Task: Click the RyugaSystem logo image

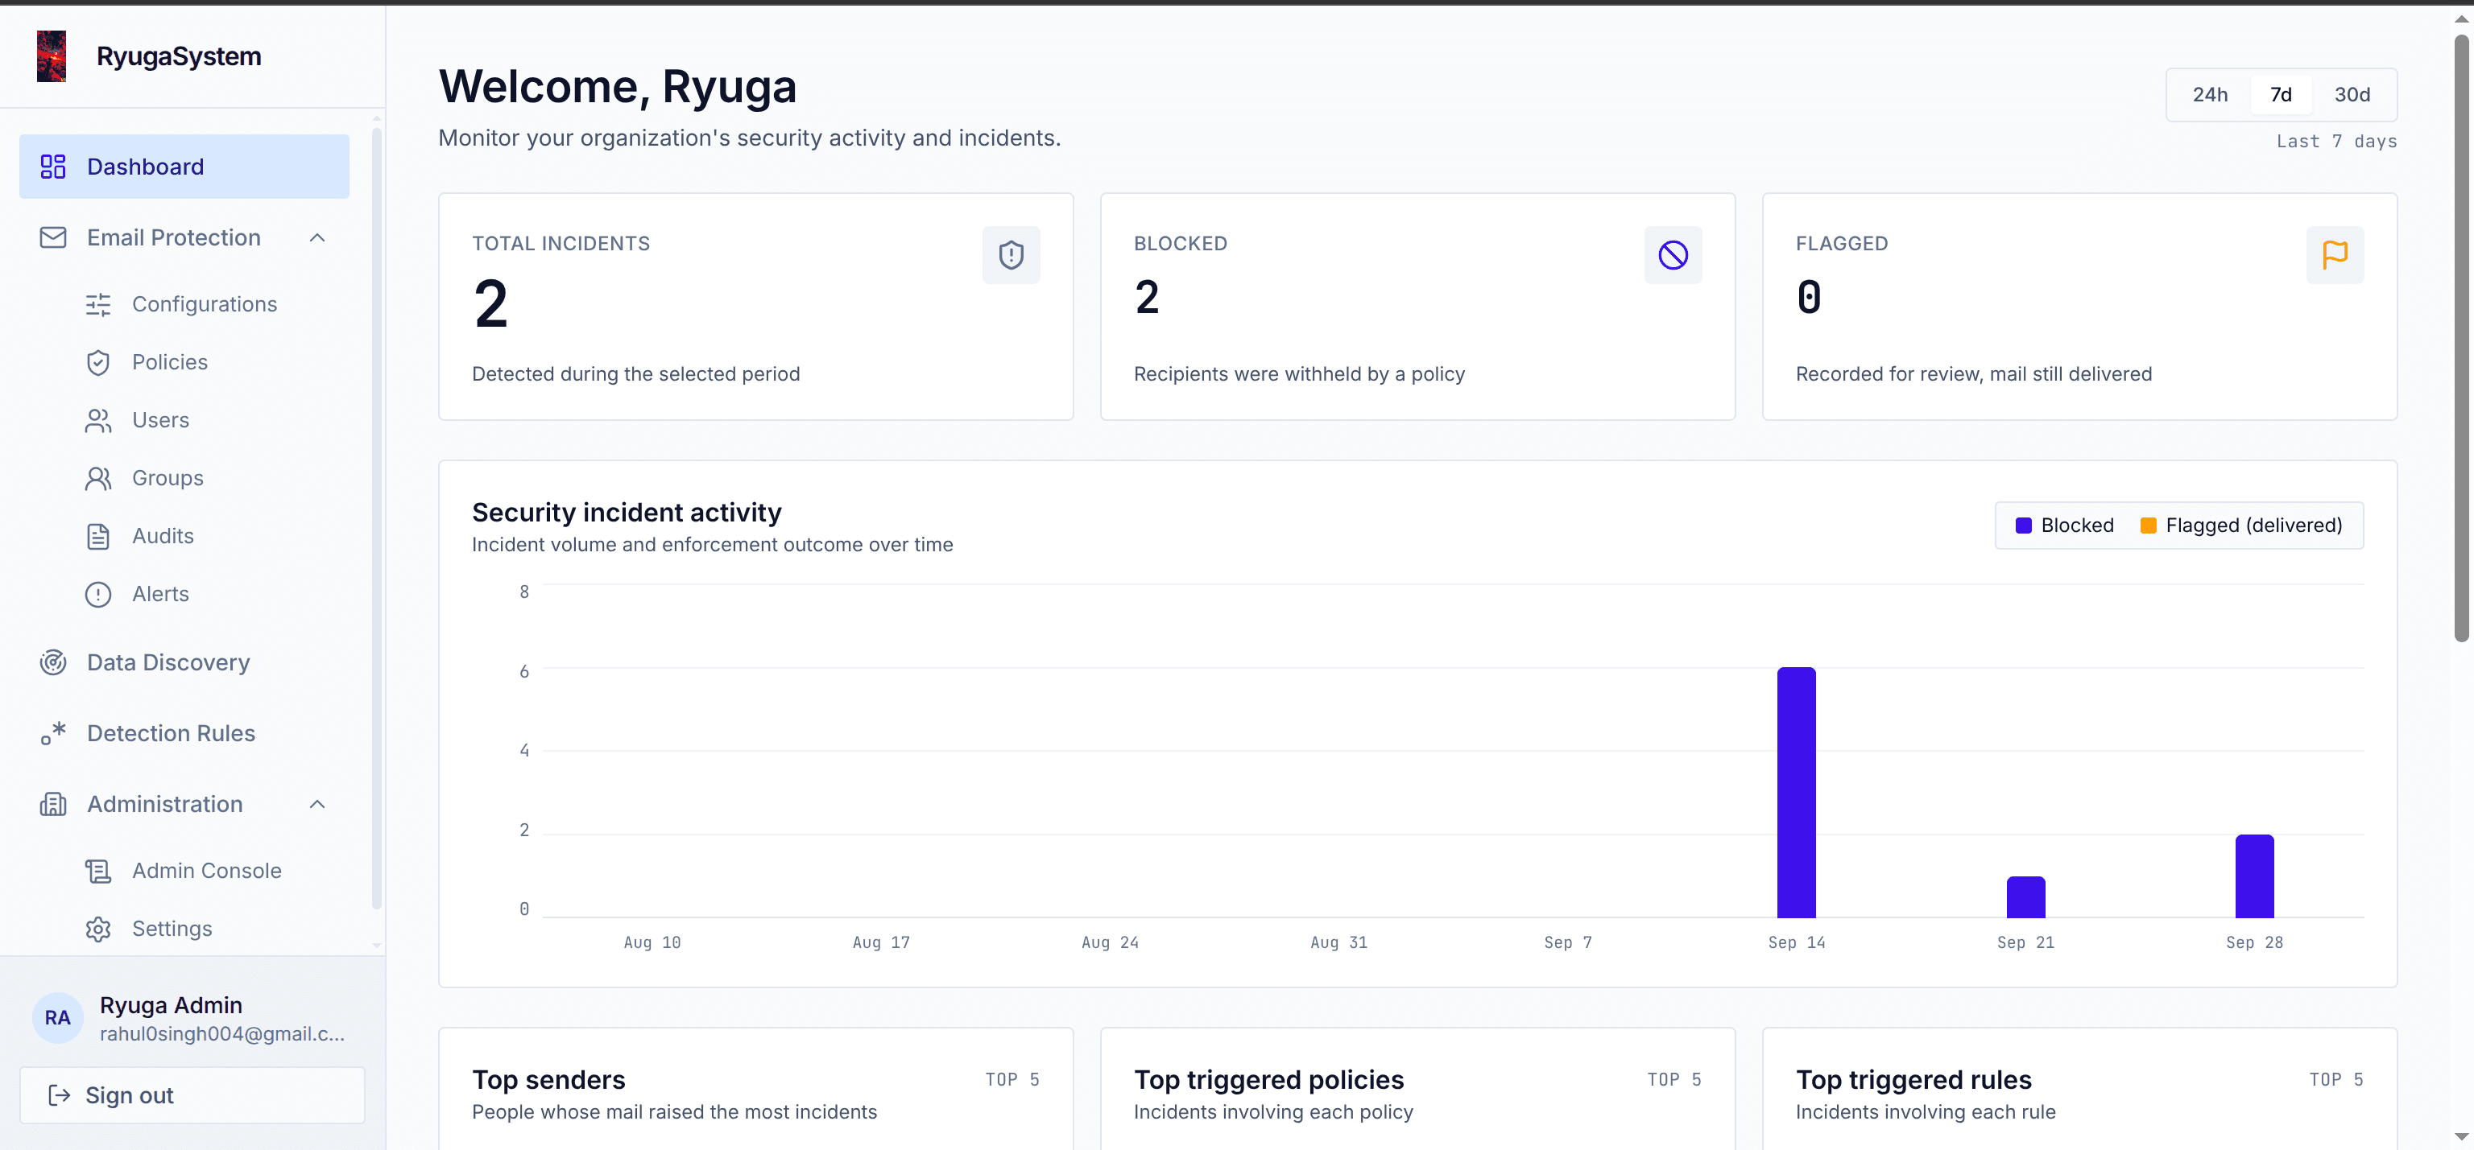Action: (x=52, y=56)
